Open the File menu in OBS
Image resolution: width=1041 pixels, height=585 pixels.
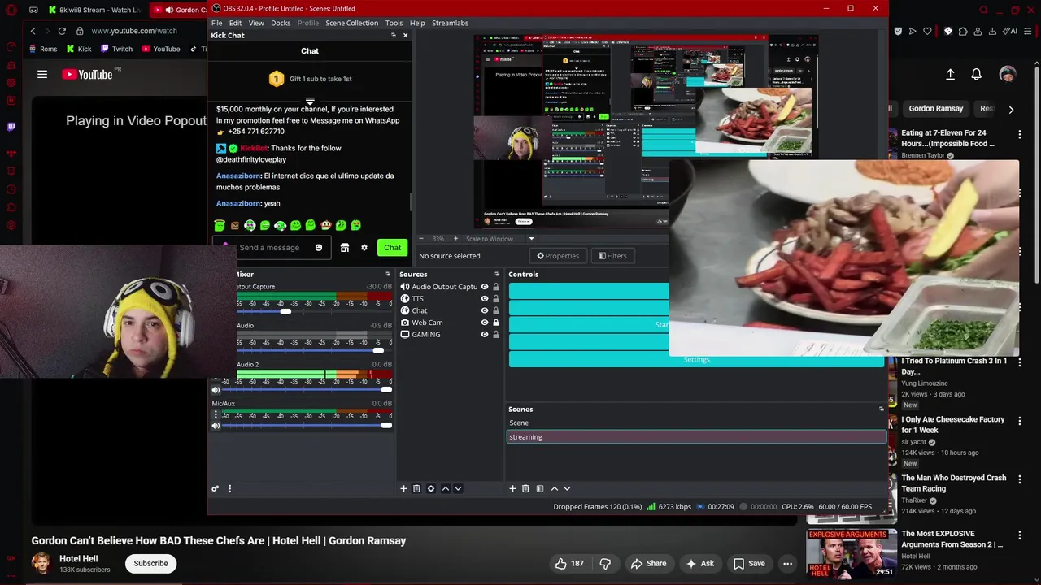[x=216, y=23]
